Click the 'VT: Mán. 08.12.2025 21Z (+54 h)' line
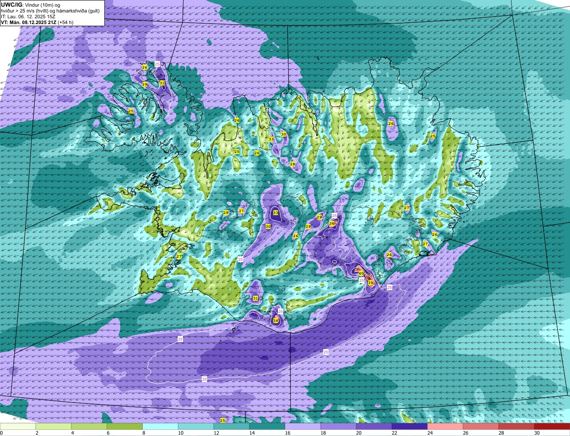 [x=37, y=22]
